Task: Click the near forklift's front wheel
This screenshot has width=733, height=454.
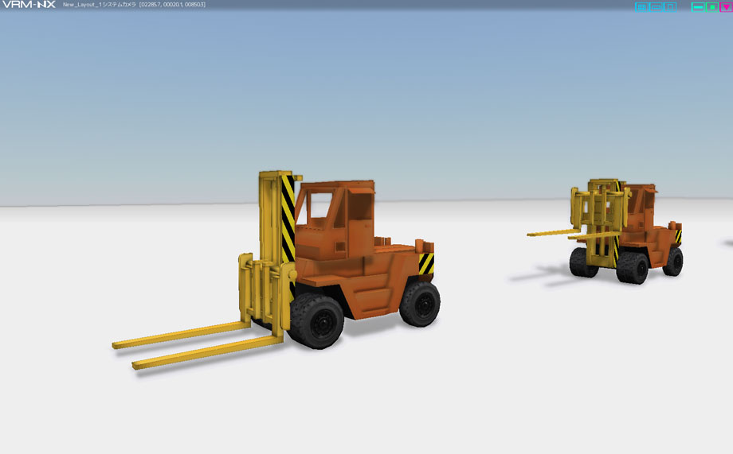Action: (x=317, y=322)
